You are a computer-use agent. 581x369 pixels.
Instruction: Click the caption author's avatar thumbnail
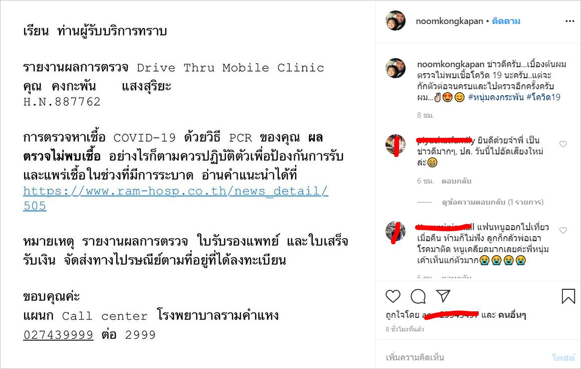(x=396, y=68)
